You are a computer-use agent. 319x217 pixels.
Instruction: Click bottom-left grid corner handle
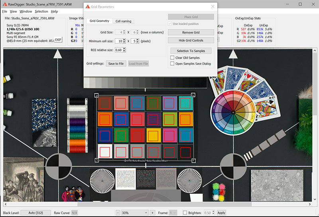click(97, 160)
